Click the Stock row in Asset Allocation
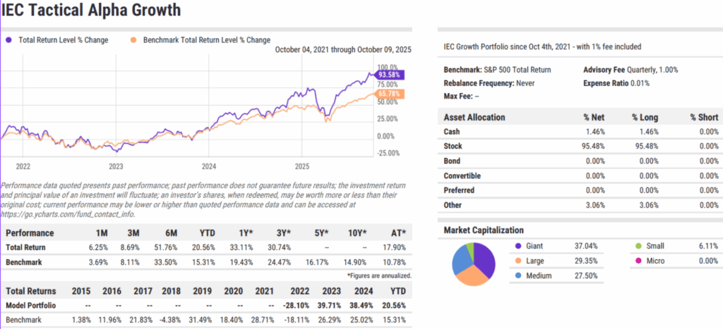 (453, 147)
